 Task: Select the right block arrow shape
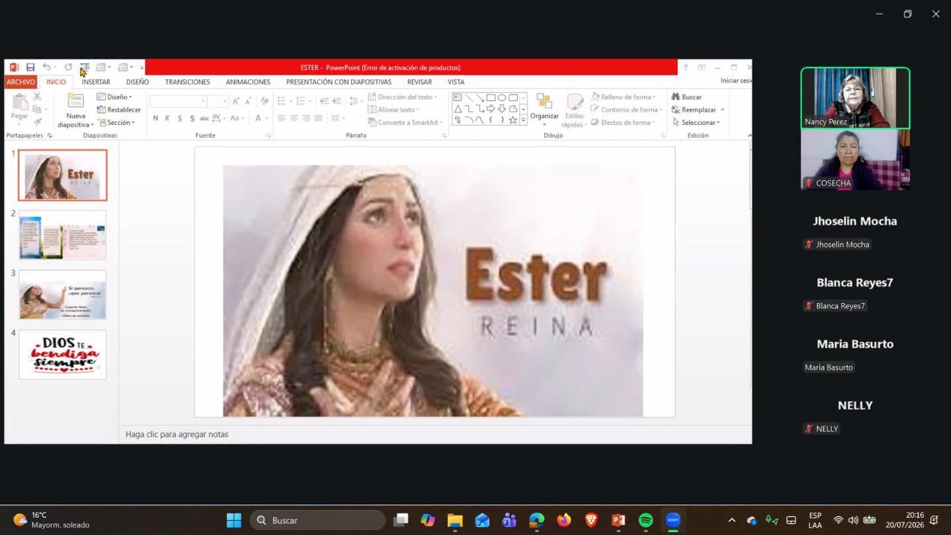coord(491,109)
